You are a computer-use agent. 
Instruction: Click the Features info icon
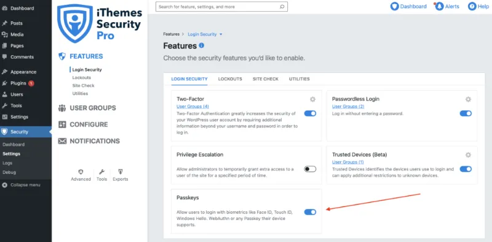[x=202, y=45]
